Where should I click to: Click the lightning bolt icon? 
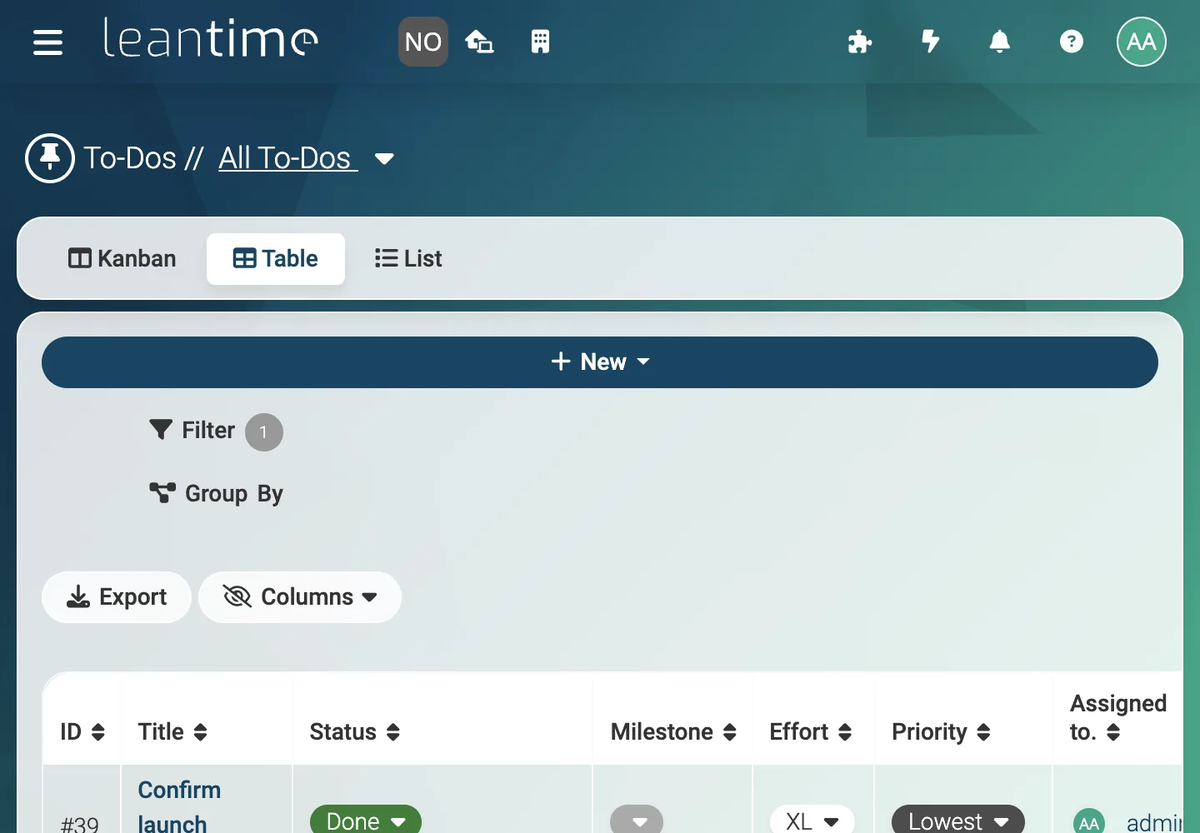(x=930, y=41)
